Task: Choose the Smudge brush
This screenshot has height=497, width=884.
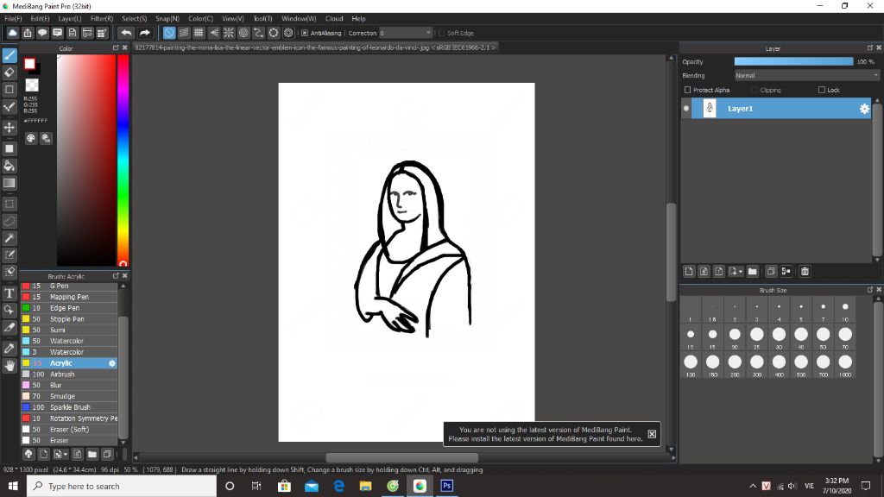Action: pos(69,396)
